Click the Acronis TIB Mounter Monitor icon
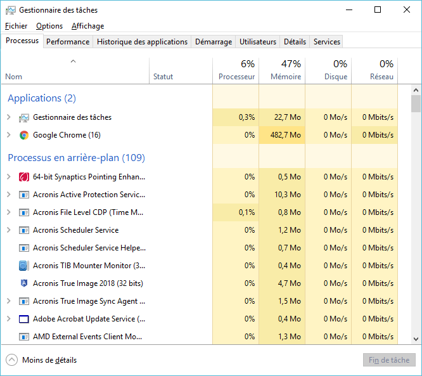Screen dimensions: 422x376 (24, 266)
